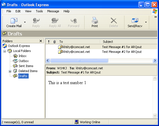Open the Outbox folder
Screen dimensions: 159x126
click(24, 61)
